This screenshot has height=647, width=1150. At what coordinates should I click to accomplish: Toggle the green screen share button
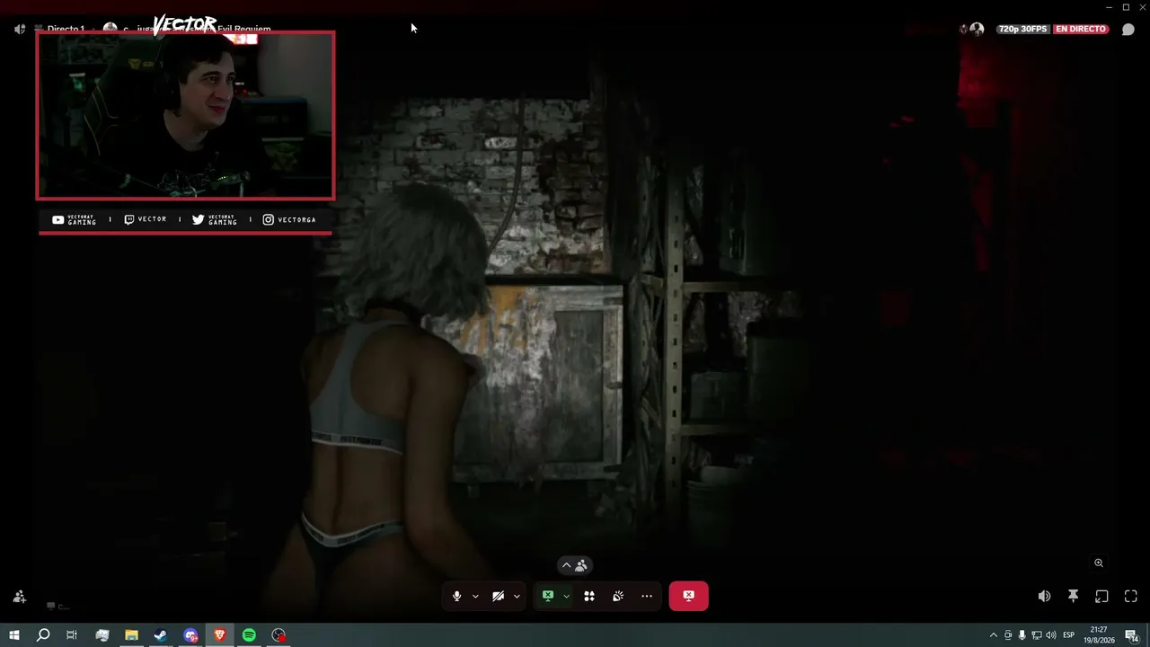[547, 596]
